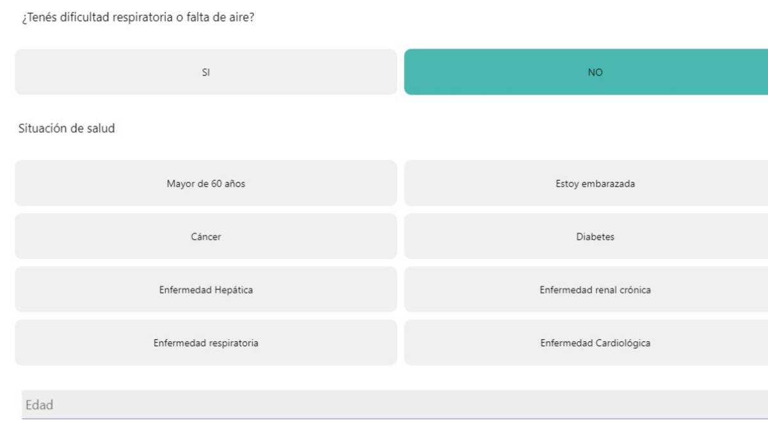Image resolution: width=768 pixels, height=432 pixels.
Task: Mark Cáncer as a health condition
Action: coord(205,237)
